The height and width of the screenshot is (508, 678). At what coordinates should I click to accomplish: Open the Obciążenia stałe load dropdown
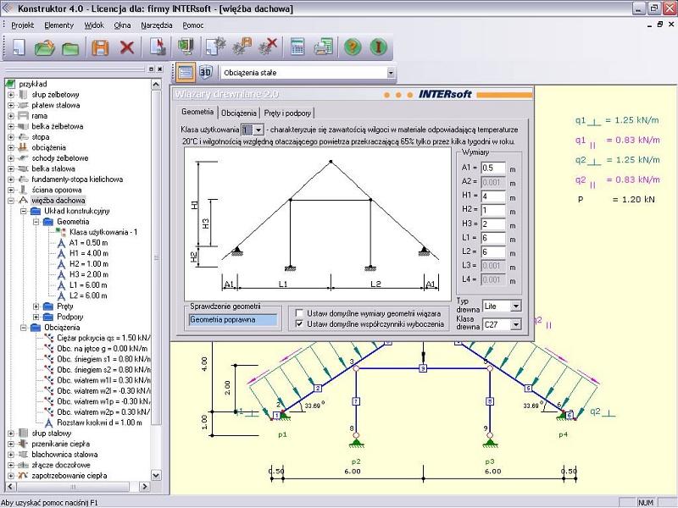(x=391, y=73)
